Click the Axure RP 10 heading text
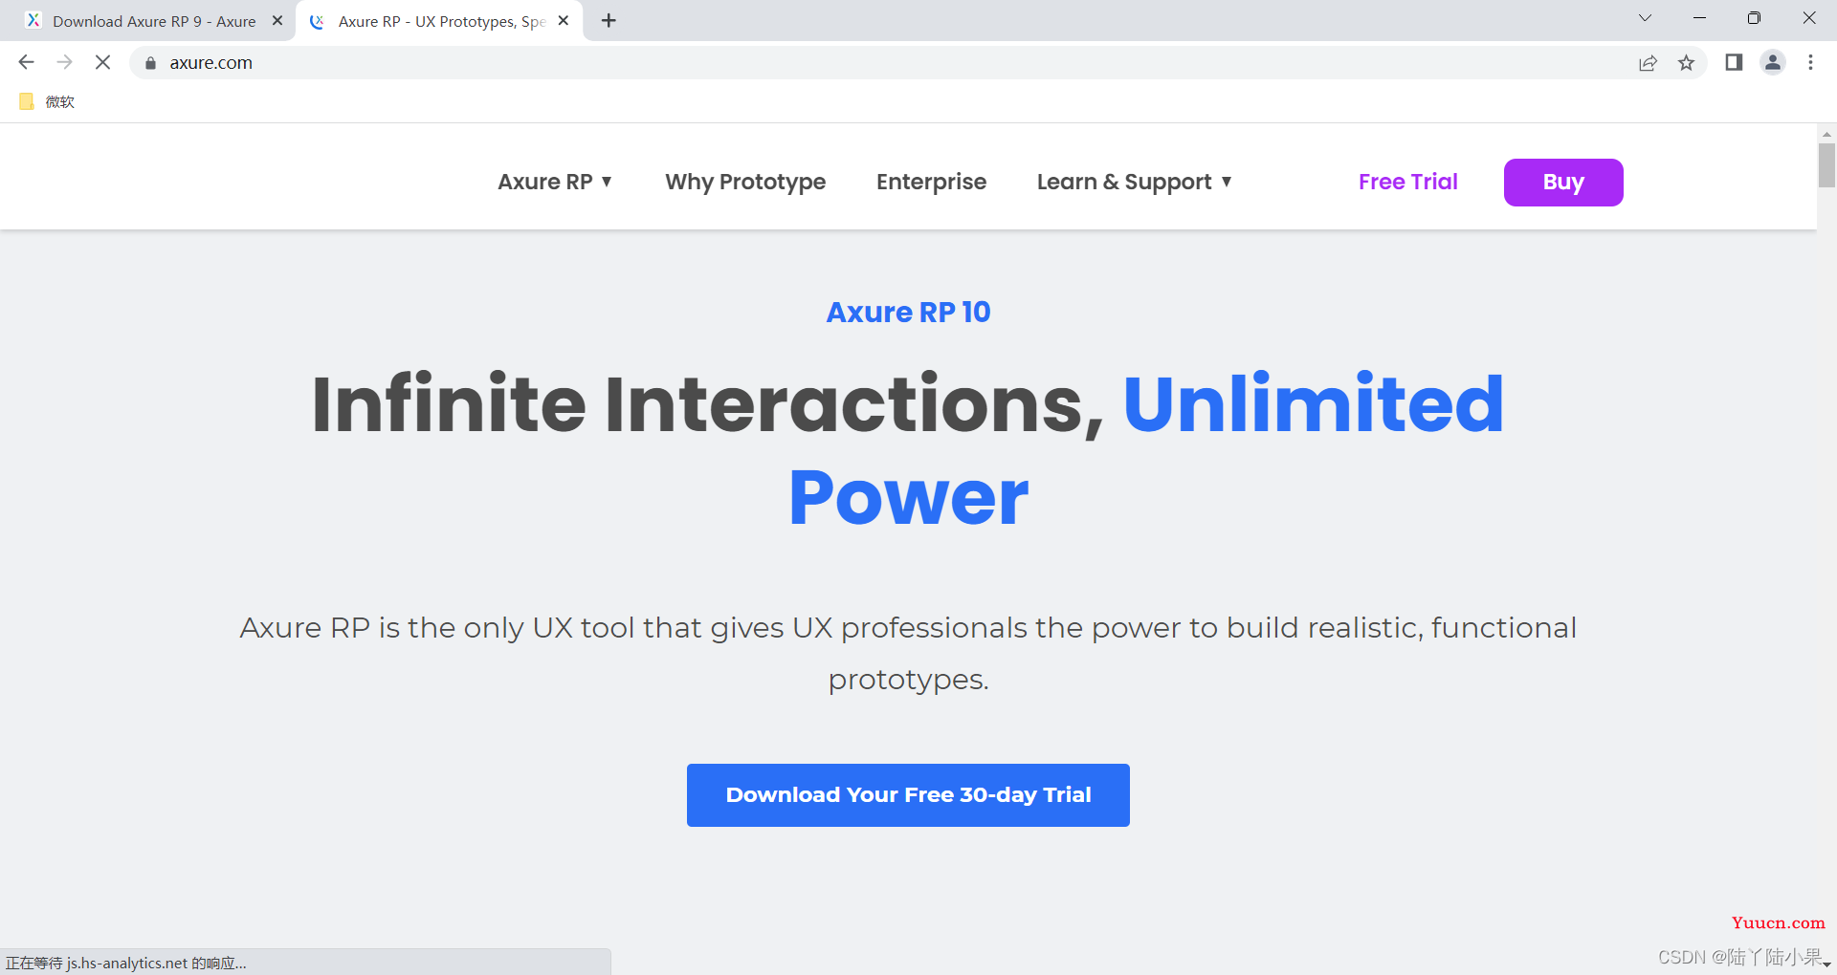 [x=908, y=312]
